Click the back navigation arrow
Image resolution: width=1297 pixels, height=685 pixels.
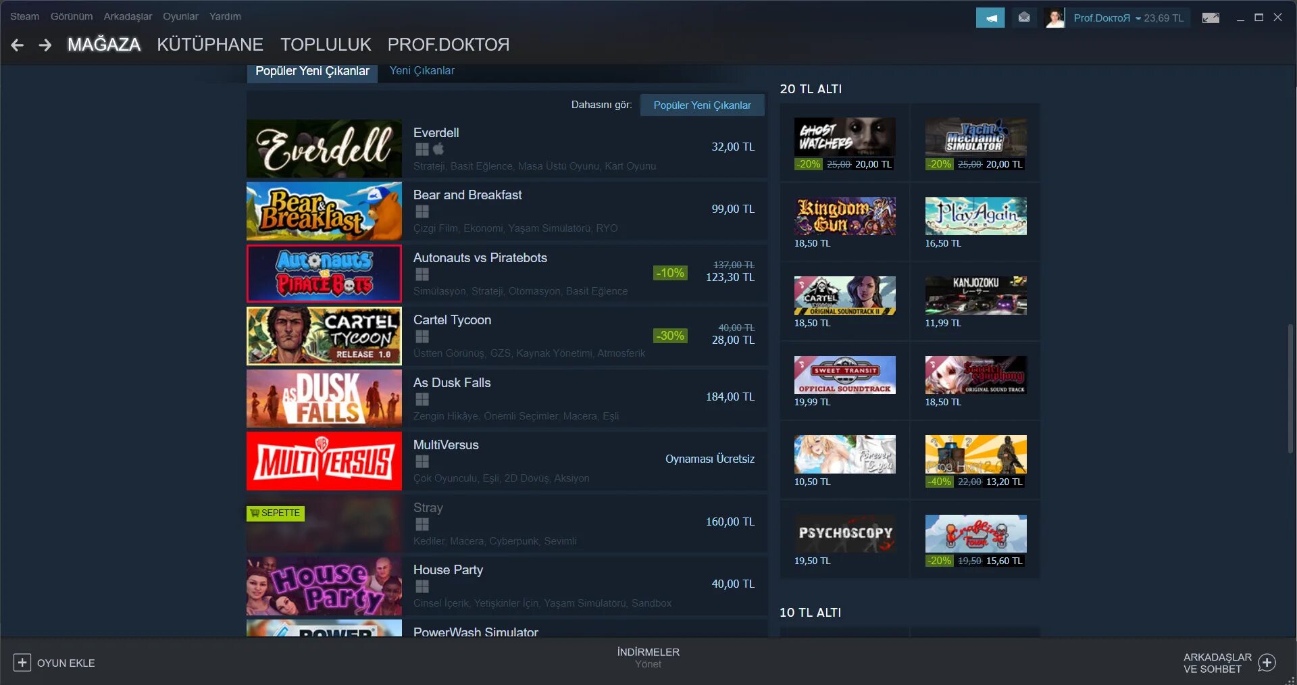tap(18, 45)
